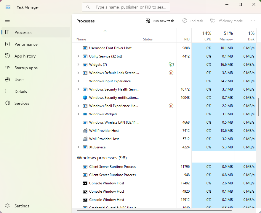
Task: Click the icon of WMI Provider Host 7412
Action: pos(85,131)
